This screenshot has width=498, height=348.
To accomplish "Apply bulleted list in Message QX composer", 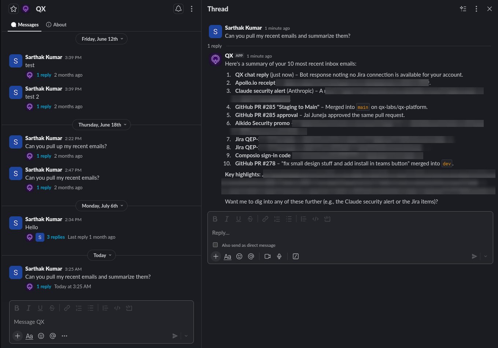I will [91, 308].
